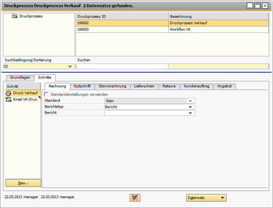This screenshot has width=273, height=208.
Task: Open the Bericht dropdown list
Action: (191, 113)
